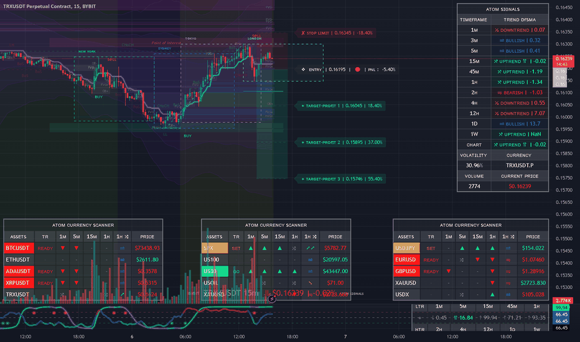Click USDJPY row 1H green up arrow

point(492,248)
